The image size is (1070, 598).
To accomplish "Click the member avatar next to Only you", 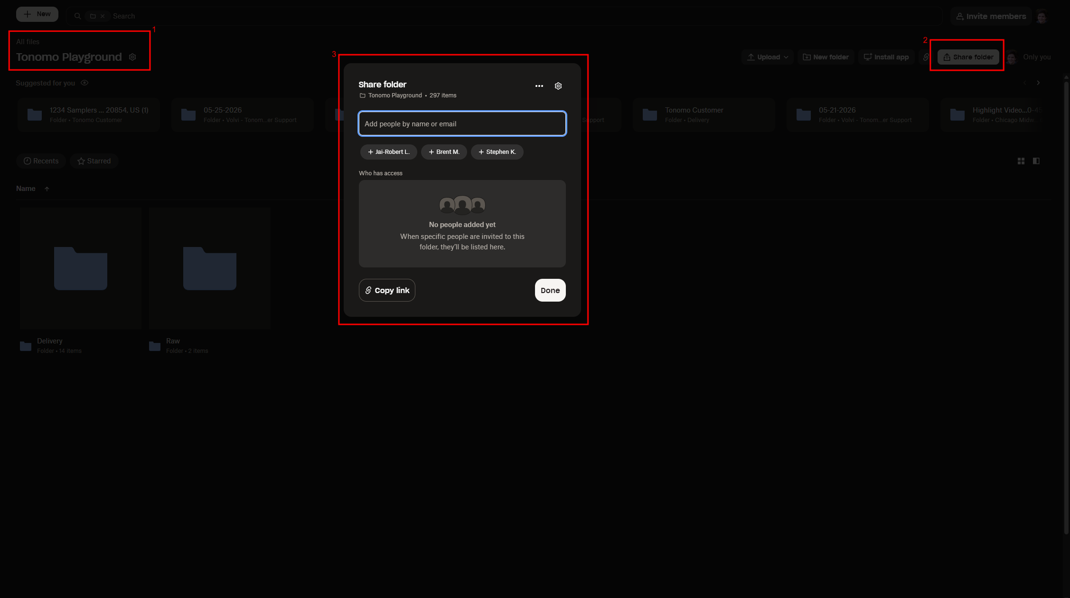I will click(1011, 57).
